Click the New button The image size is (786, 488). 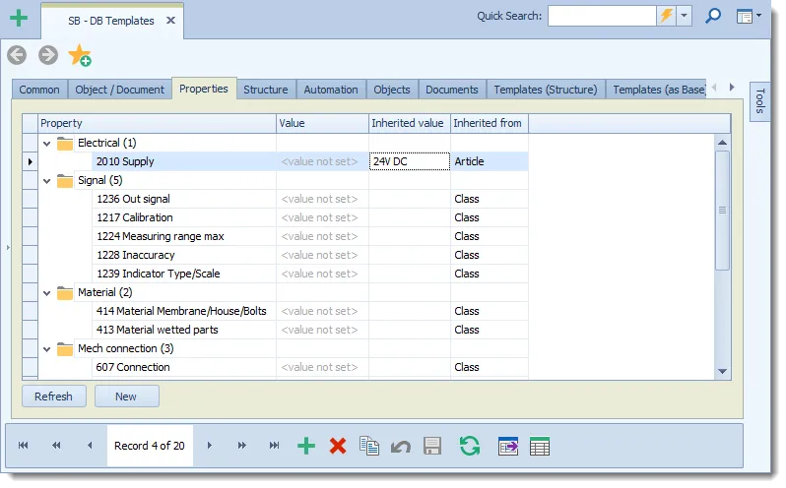pos(126,396)
